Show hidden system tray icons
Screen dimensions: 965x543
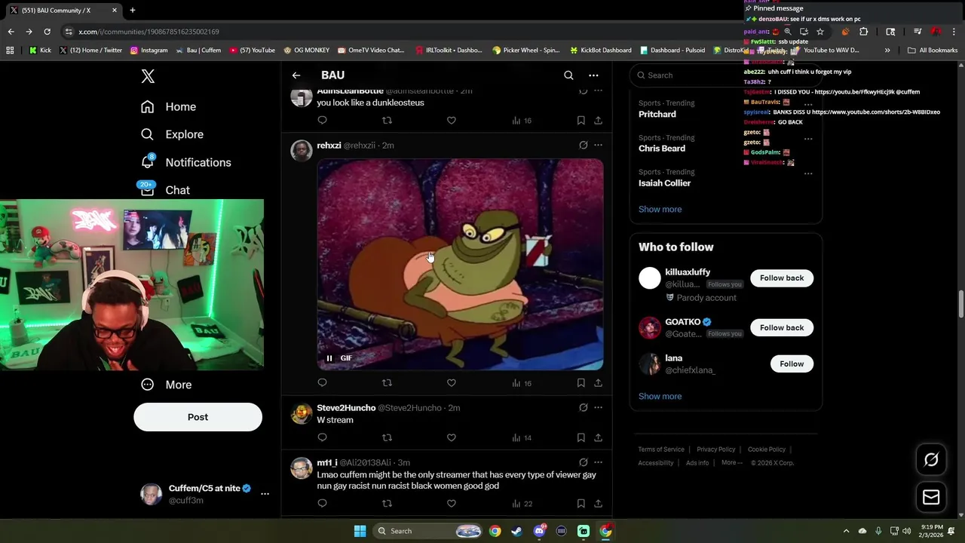pyautogui.click(x=846, y=531)
